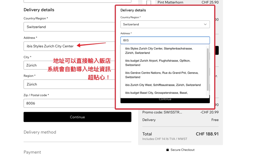Choose ibis budget Basel City suggestion
The width and height of the screenshot is (258, 161).
click(156, 93)
